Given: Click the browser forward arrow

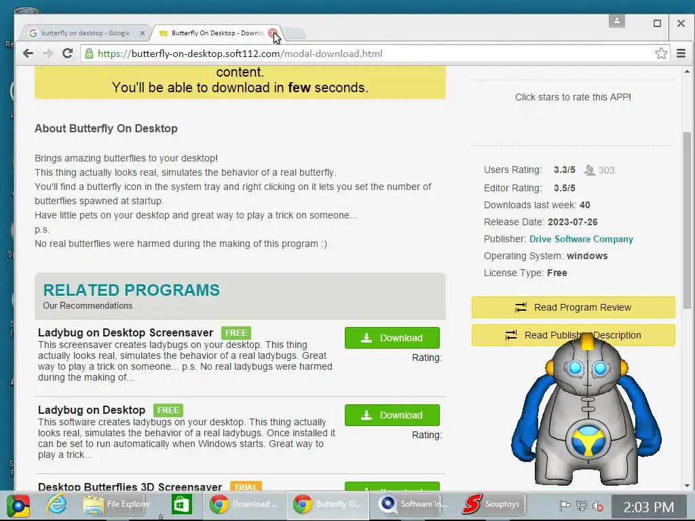Looking at the screenshot, I should pyautogui.click(x=48, y=54).
